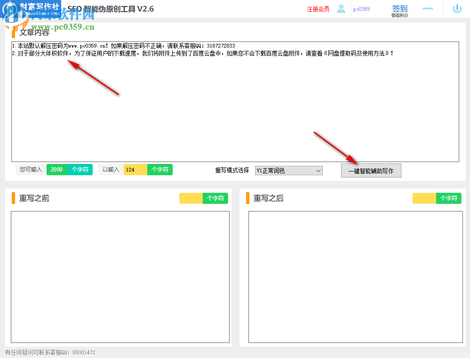Click the 以输入 label
Viewport: 470px width, 358px height.
coord(111,170)
